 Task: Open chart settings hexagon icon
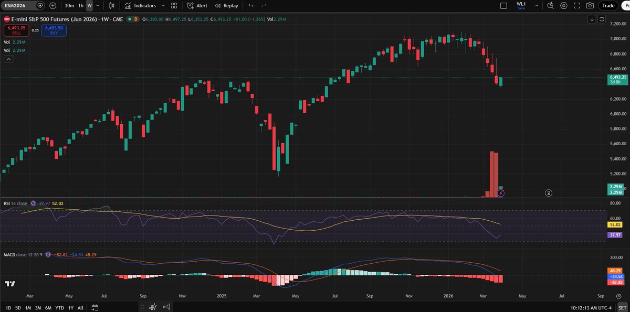tap(563, 5)
